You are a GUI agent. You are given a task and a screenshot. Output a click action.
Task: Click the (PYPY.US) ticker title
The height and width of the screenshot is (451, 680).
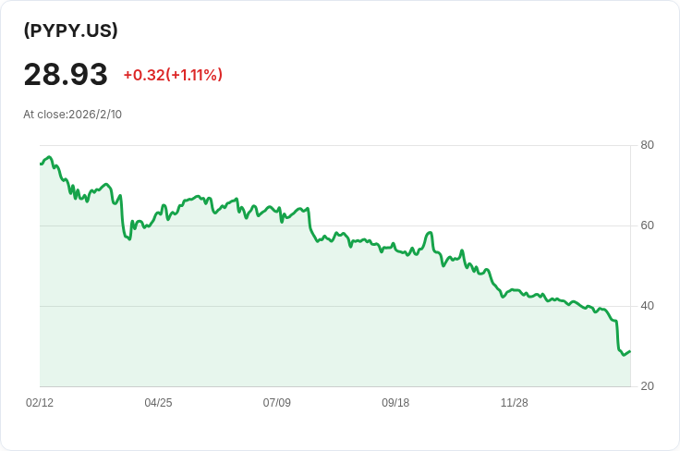70,30
